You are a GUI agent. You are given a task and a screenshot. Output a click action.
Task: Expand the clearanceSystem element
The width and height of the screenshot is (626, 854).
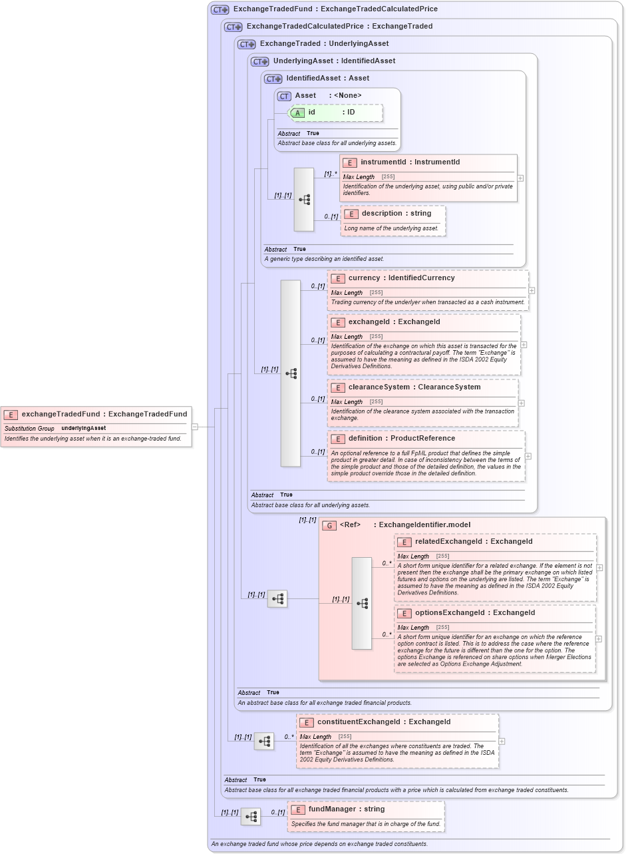522,403
